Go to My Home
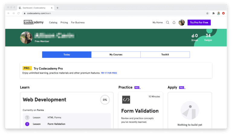Viewport: 232px width, 135px height. tap(158, 22)
